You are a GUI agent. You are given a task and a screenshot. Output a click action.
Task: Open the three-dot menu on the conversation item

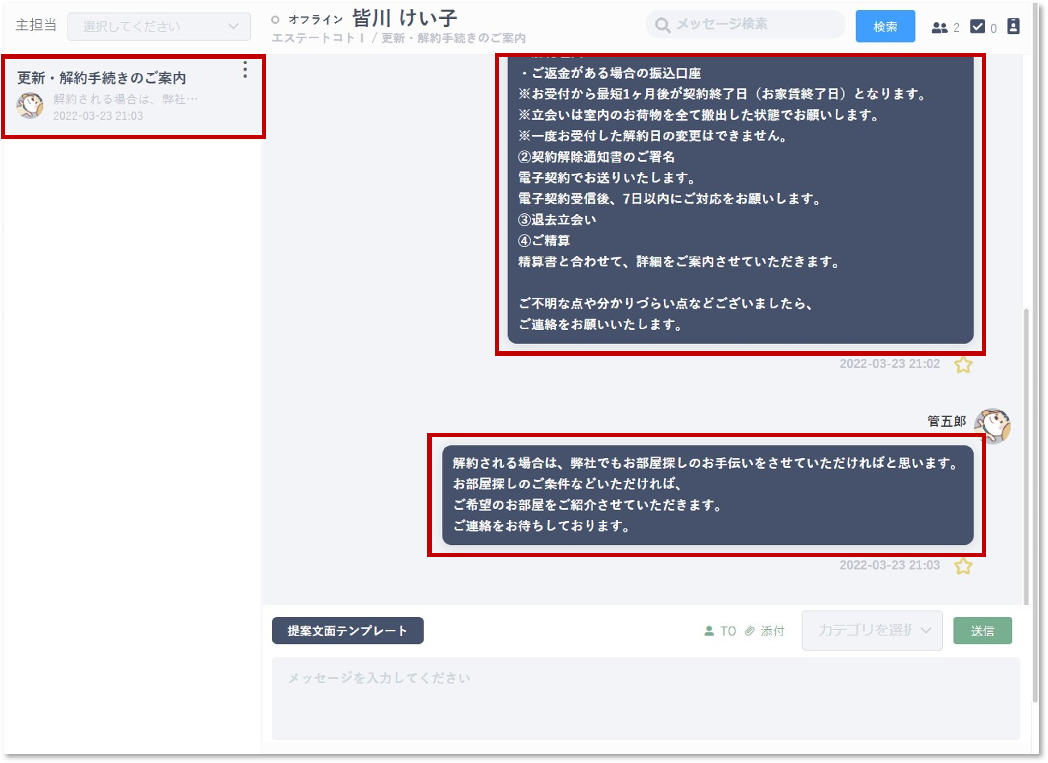pyautogui.click(x=245, y=70)
